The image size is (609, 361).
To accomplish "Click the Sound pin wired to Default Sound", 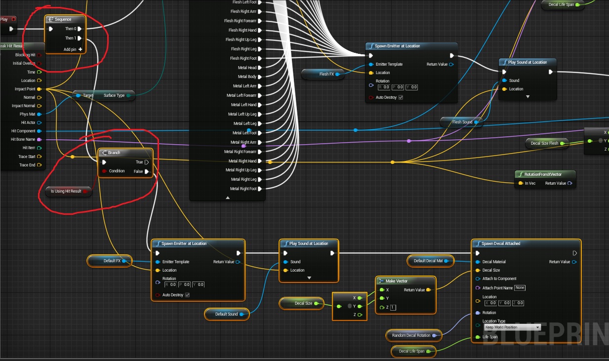I will click(x=285, y=262).
